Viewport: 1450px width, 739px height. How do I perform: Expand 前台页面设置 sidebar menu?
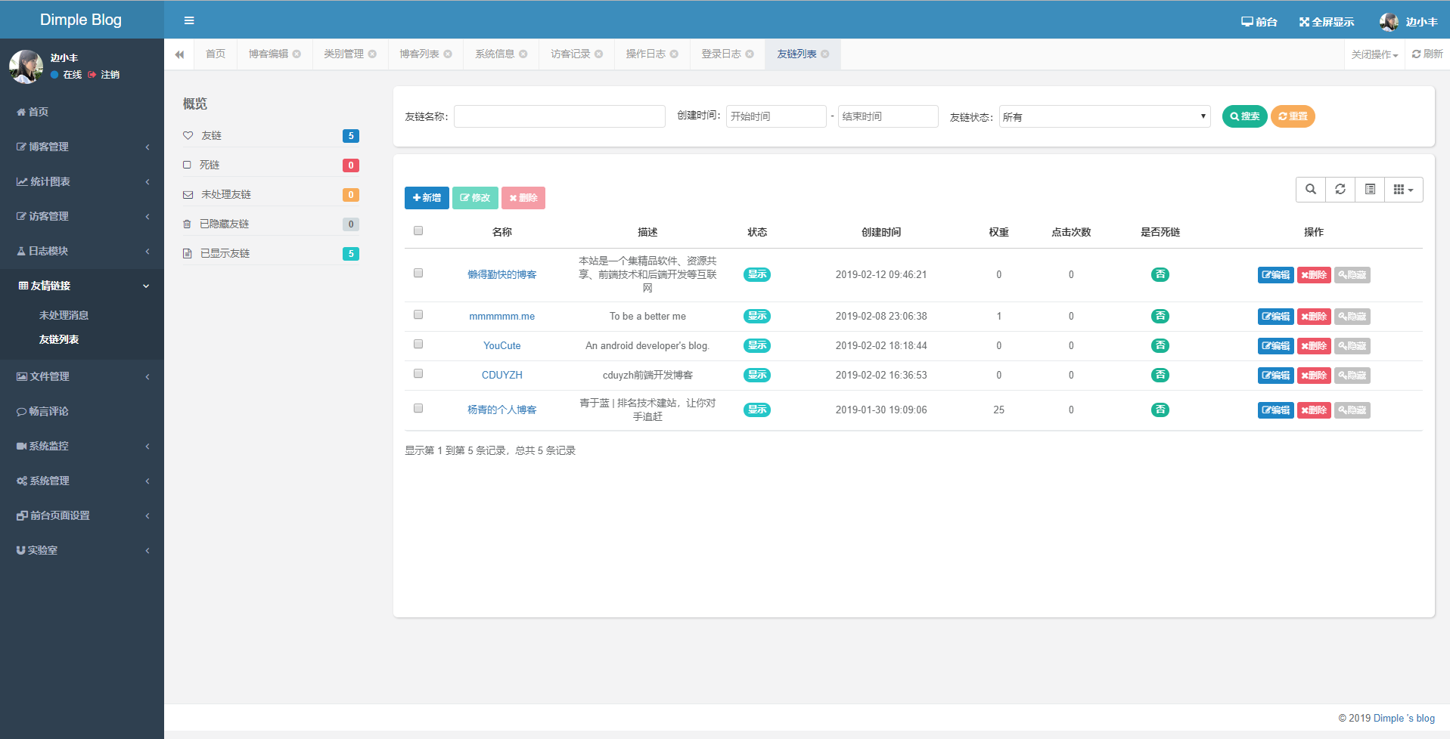[x=82, y=515]
